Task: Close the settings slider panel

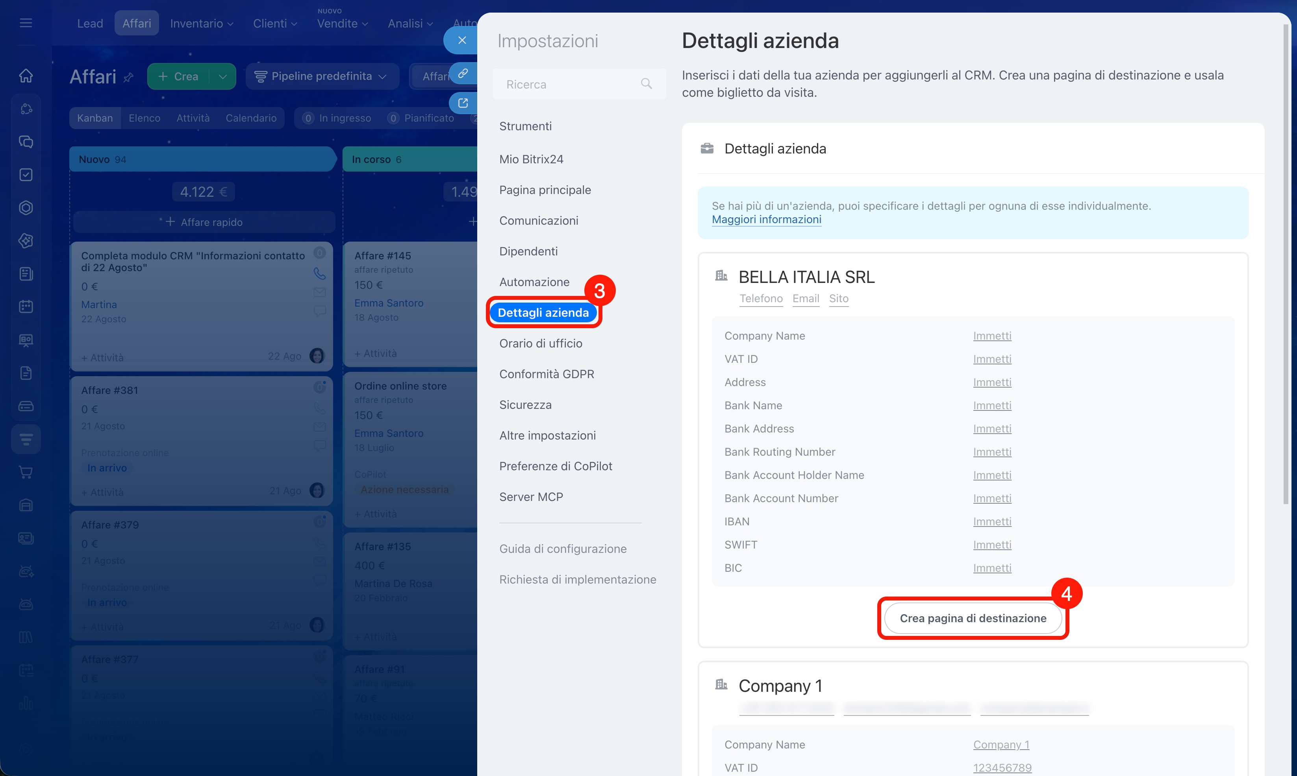Action: pos(461,40)
